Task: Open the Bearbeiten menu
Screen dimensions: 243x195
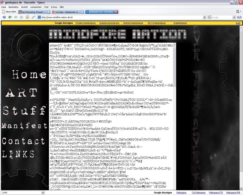Action: 13,7
